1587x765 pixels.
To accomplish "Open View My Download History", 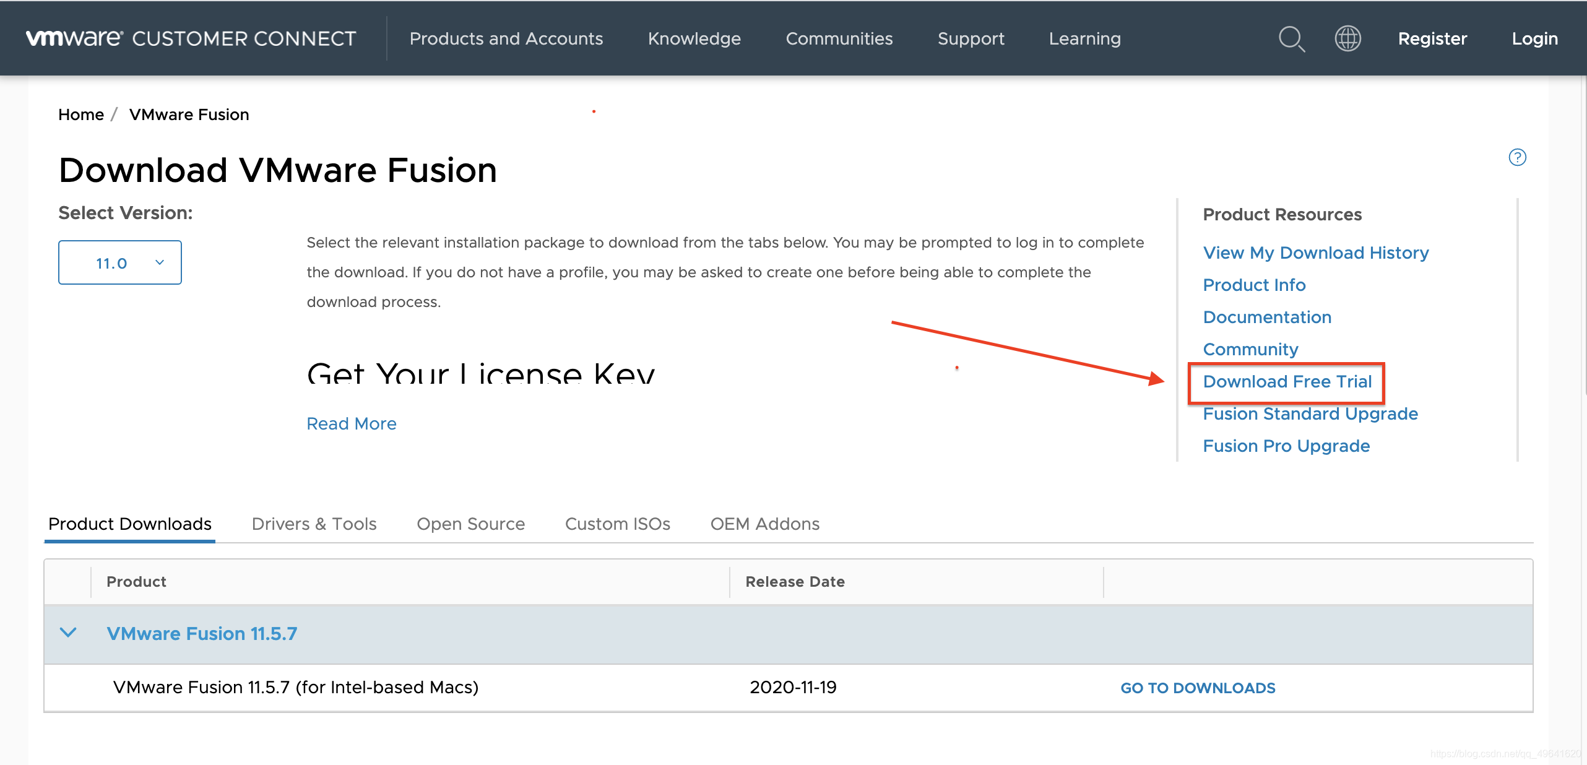I will click(x=1315, y=253).
